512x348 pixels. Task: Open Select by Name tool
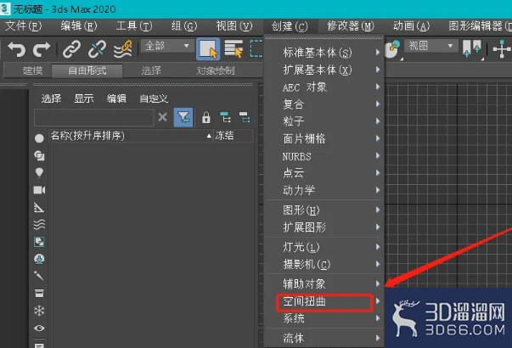click(x=233, y=49)
